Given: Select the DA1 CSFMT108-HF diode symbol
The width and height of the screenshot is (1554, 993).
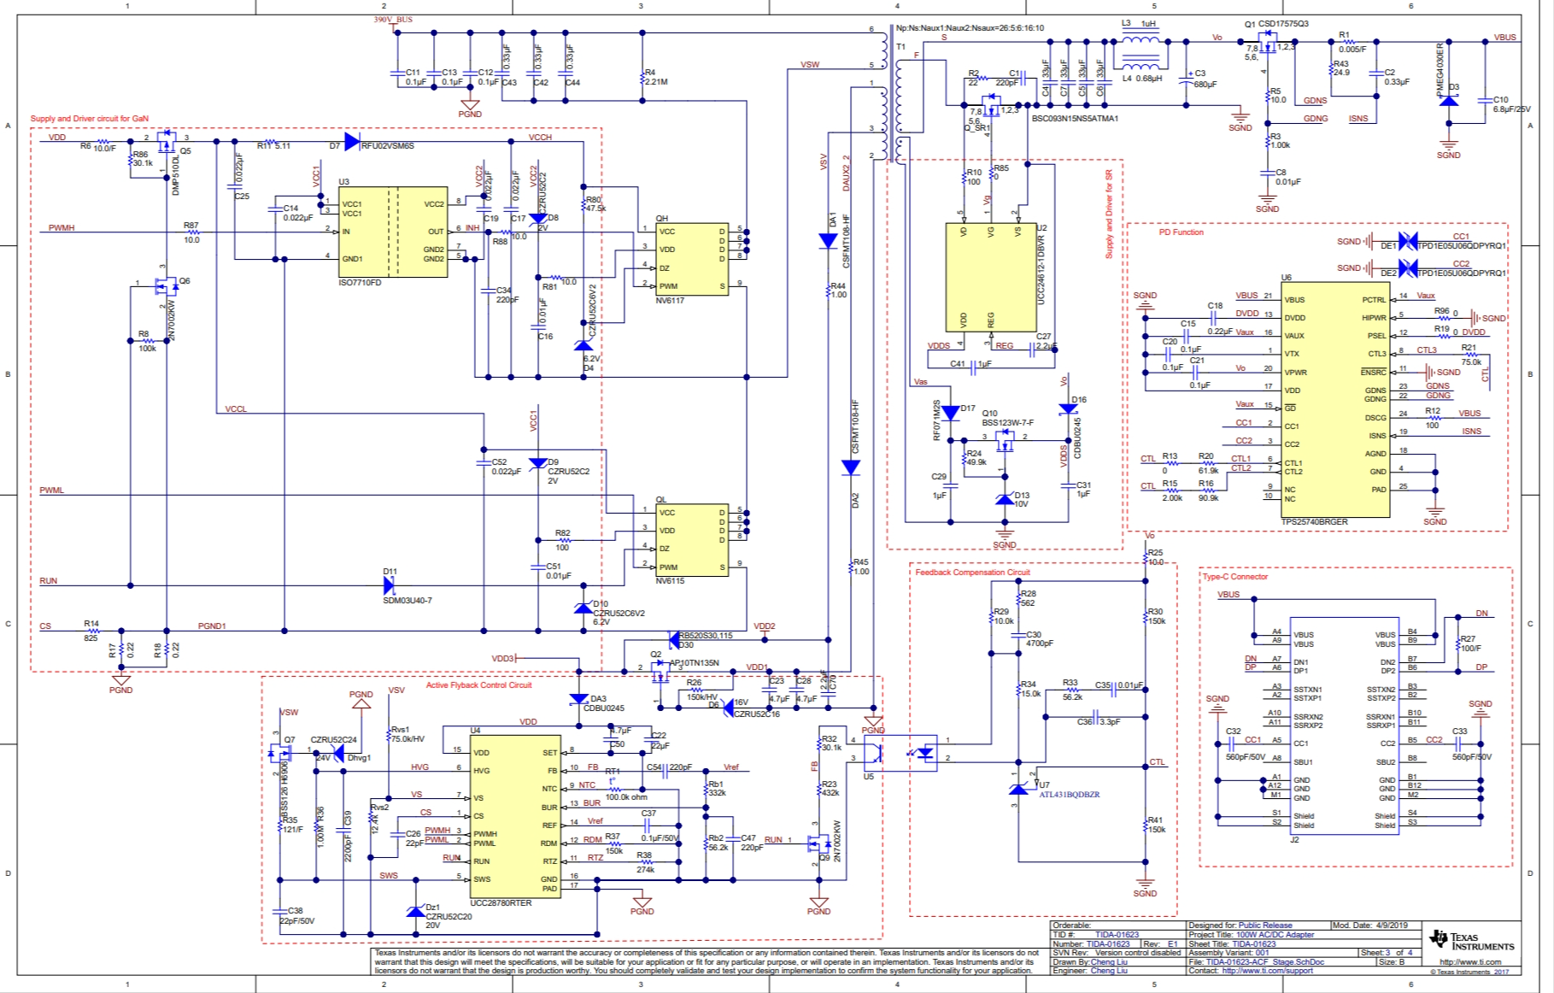Looking at the screenshot, I should tap(828, 241).
